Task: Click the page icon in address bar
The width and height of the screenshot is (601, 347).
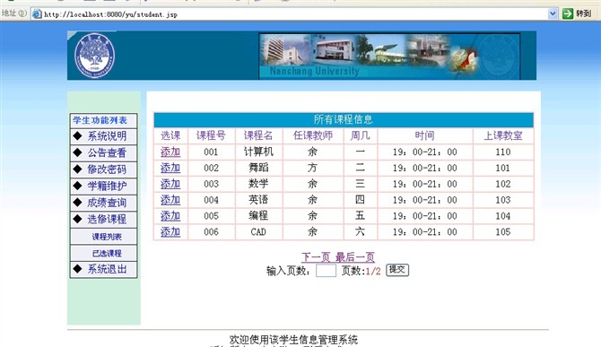Action: (x=37, y=14)
